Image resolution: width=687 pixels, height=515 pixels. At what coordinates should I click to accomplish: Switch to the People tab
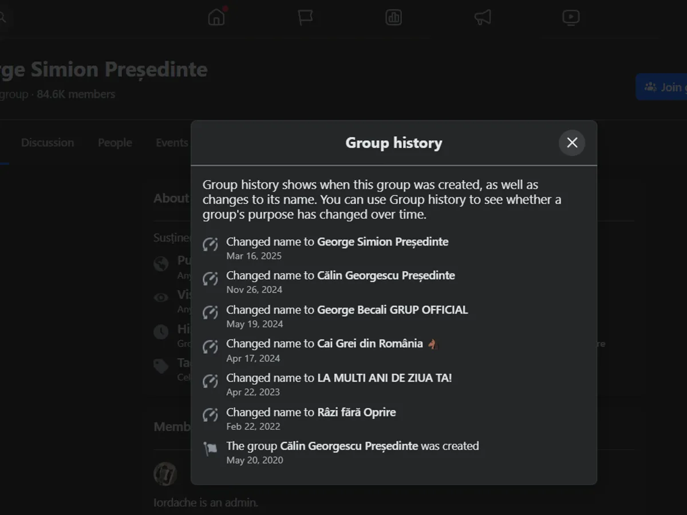coord(114,142)
